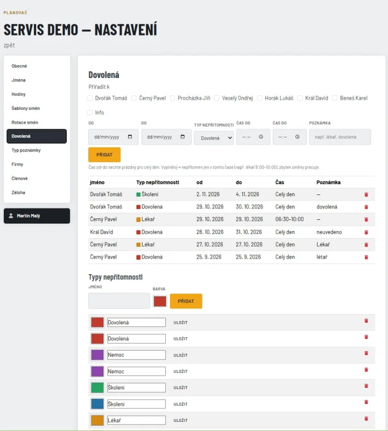This screenshot has height=431, width=388.
Task: Click note text 'neuvedeno' in Král David row
Action: tap(329, 232)
